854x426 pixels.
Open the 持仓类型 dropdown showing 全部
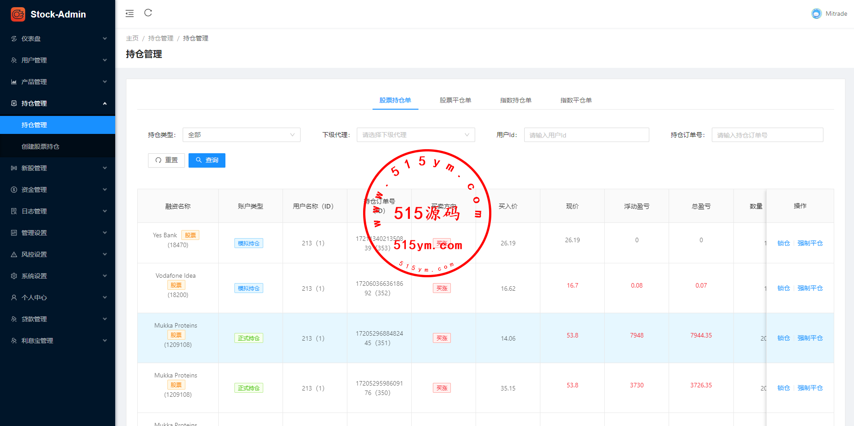click(241, 135)
